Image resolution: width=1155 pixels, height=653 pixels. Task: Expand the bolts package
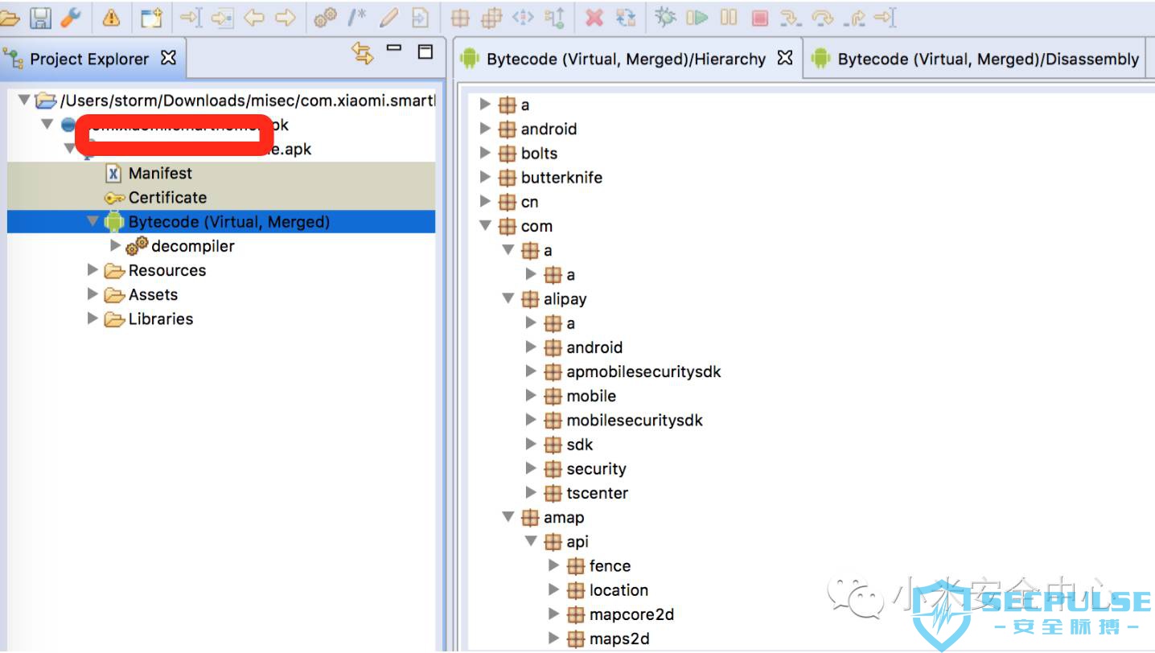(x=485, y=153)
